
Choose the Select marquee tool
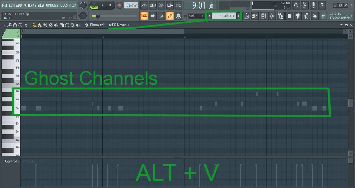(67, 25)
